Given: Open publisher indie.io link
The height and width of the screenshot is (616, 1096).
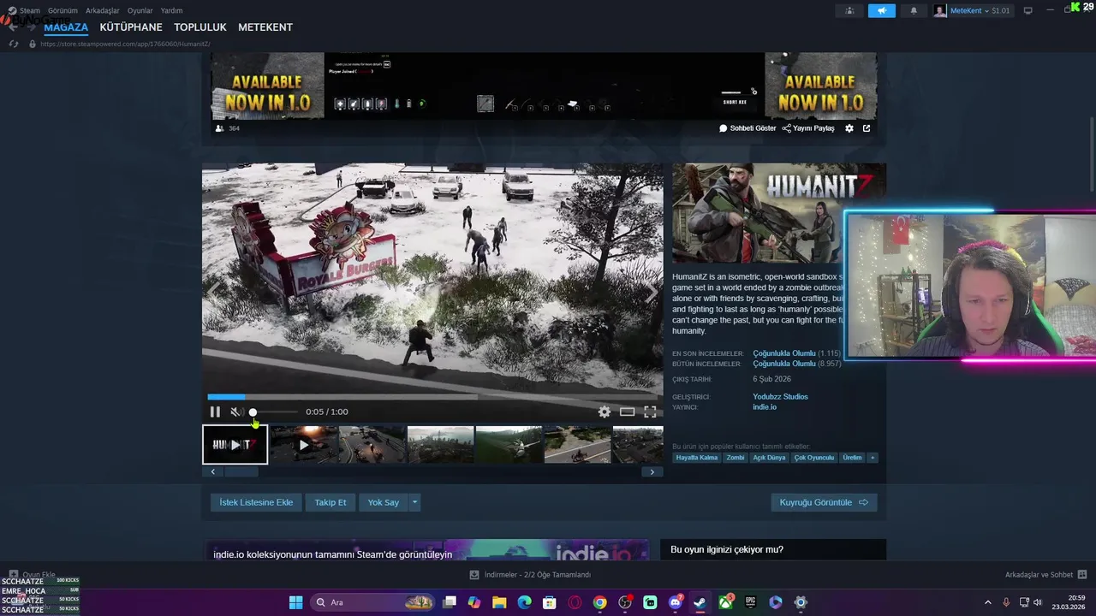Looking at the screenshot, I should [765, 407].
